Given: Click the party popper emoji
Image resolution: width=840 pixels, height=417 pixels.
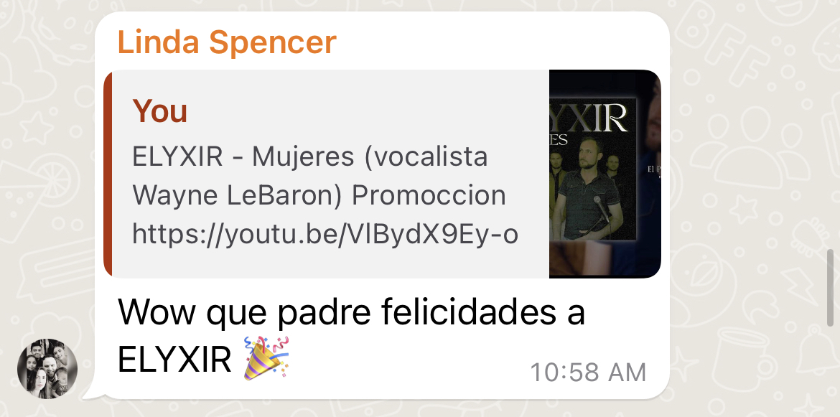Looking at the screenshot, I should 266,358.
